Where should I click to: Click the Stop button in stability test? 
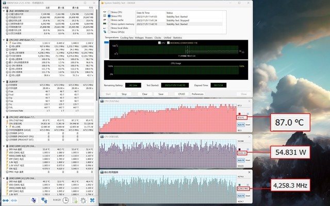(124, 94)
